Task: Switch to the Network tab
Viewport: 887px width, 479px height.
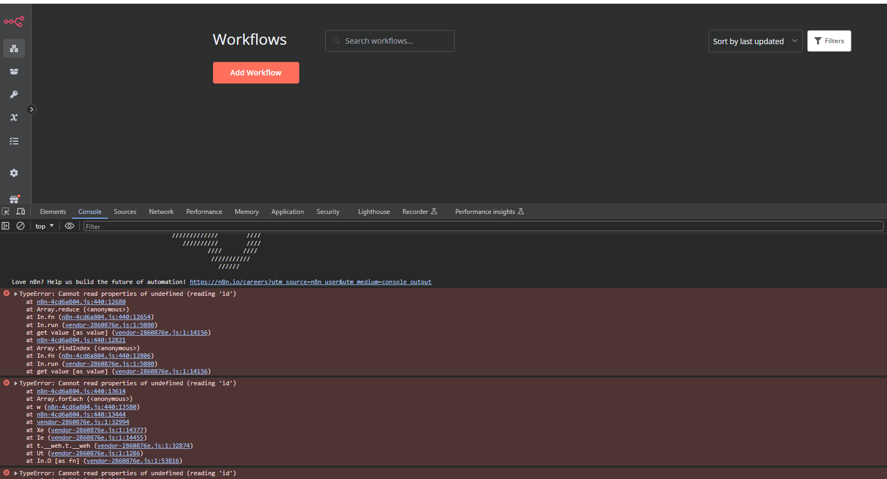Action: (161, 212)
